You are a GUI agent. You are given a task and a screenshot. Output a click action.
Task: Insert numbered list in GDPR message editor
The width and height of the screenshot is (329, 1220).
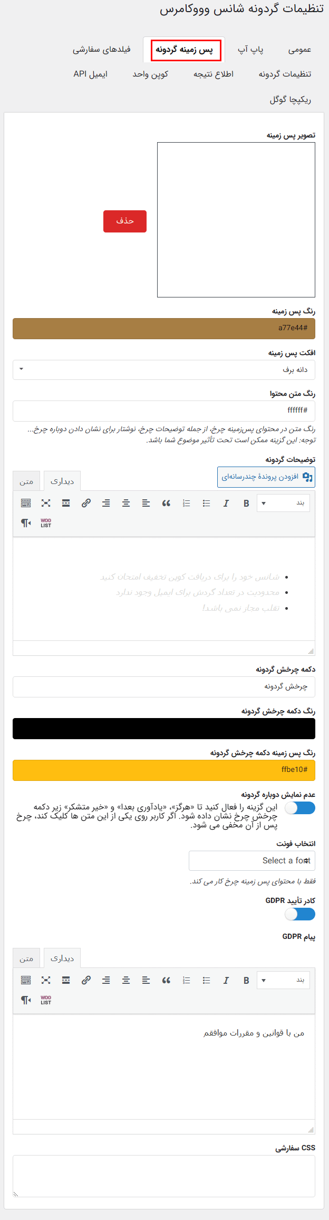(x=186, y=980)
